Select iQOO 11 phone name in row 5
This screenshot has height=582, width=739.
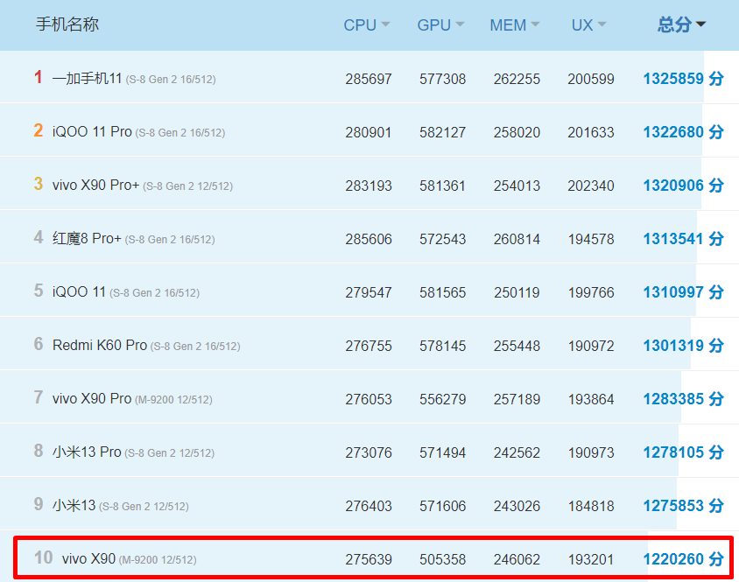[79, 291]
